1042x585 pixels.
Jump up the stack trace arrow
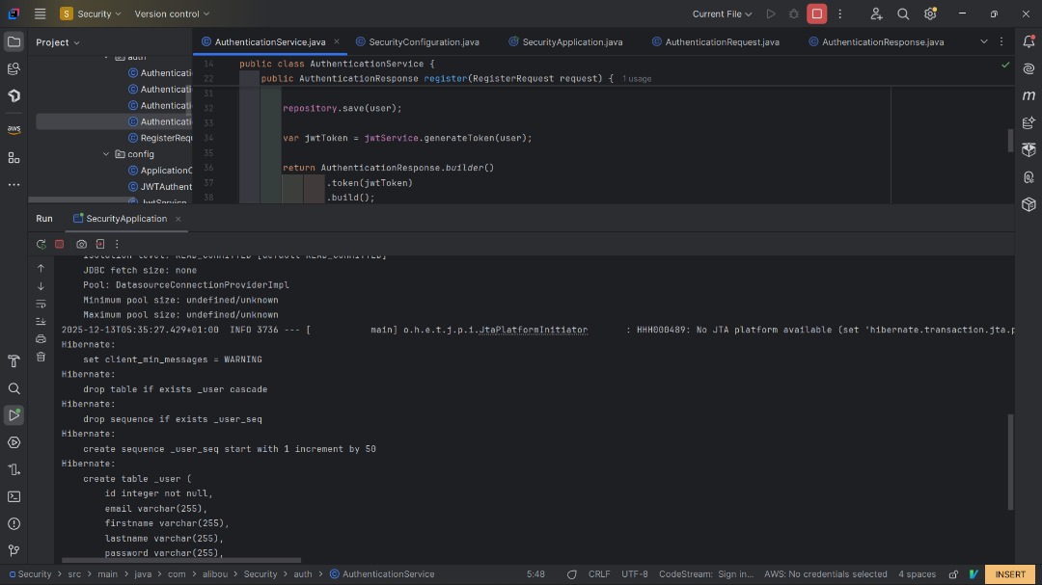[41, 268]
